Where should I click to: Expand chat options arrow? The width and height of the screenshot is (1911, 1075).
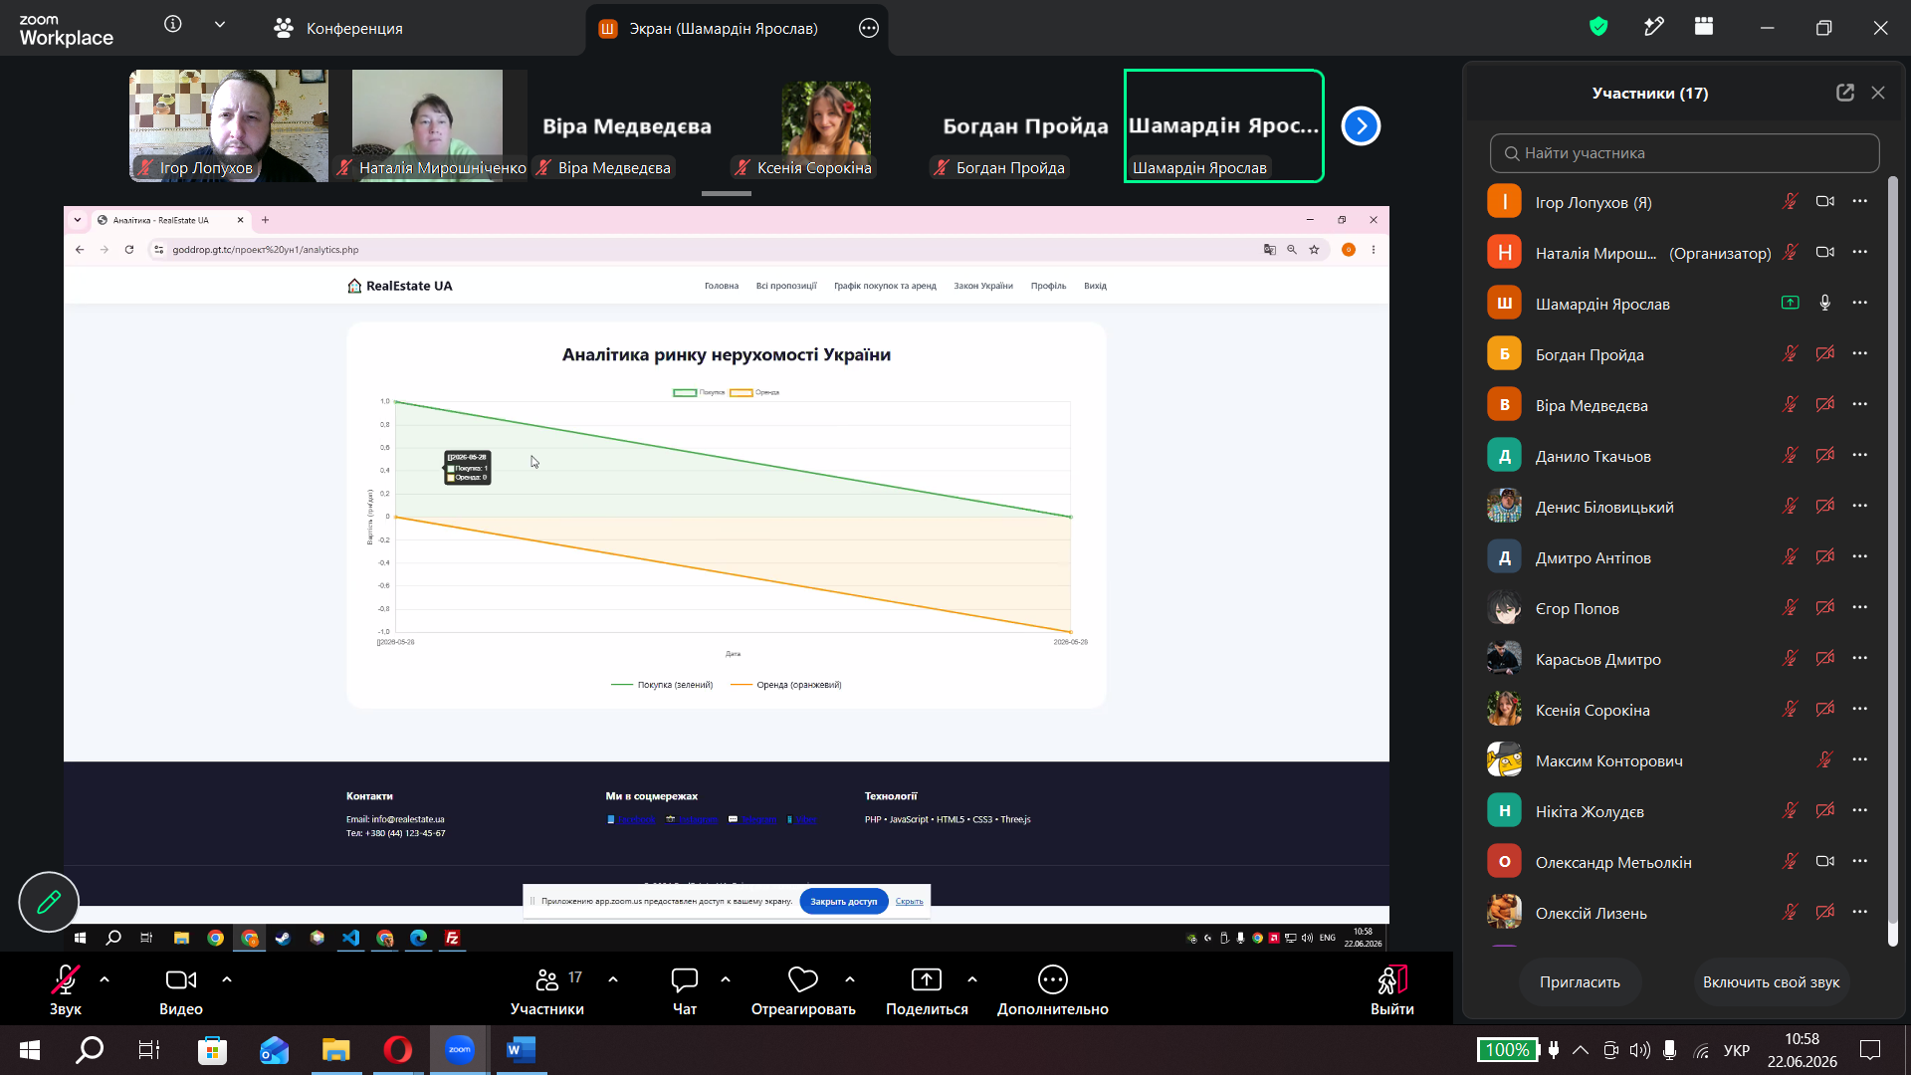pos(726,979)
